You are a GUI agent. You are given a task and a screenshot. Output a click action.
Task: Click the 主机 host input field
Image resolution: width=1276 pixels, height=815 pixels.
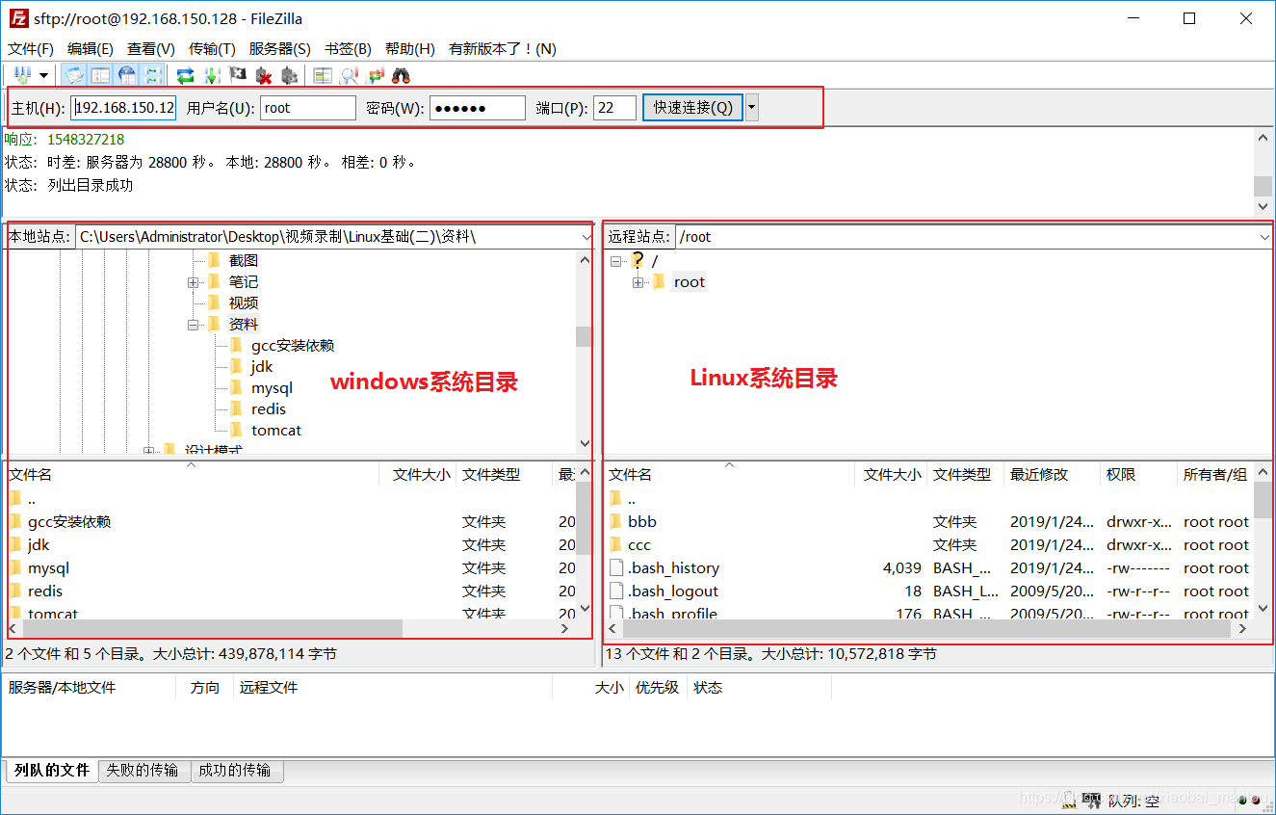pyautogui.click(x=123, y=108)
